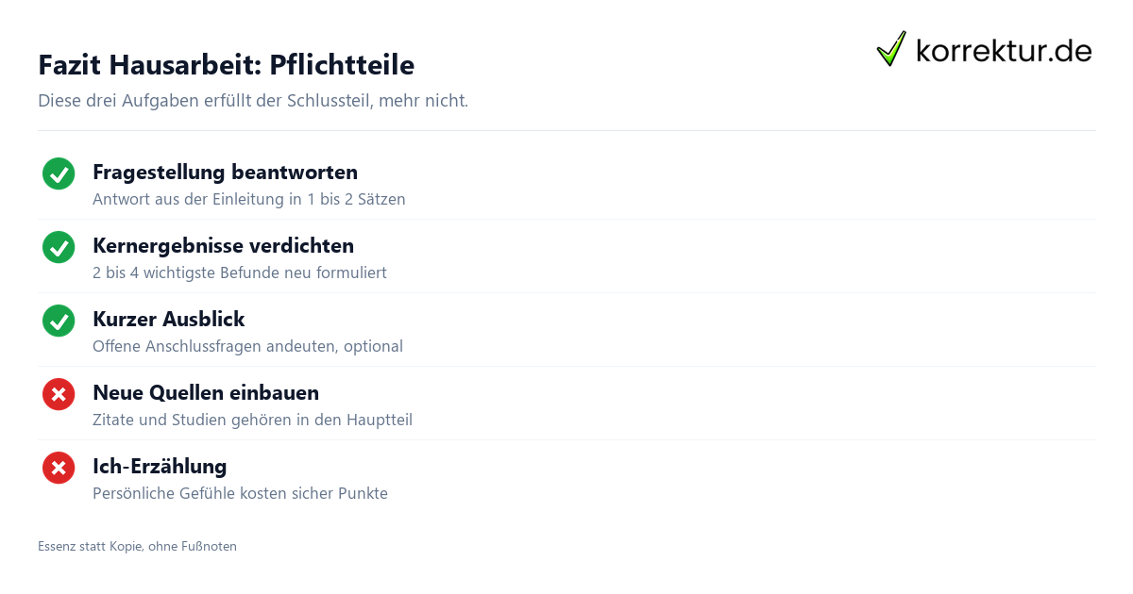This screenshot has width=1133, height=594.
Task: Select the Ich-Erzählung heading
Action: (x=160, y=467)
